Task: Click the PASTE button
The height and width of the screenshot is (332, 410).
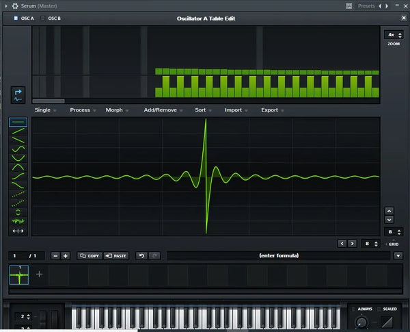Action: 115,255
